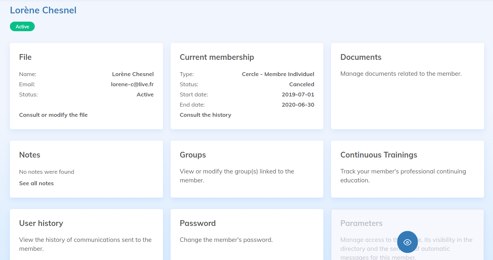Select membership type Cercle - Membre Individuel
This screenshot has height=260, width=493.
[x=278, y=74]
